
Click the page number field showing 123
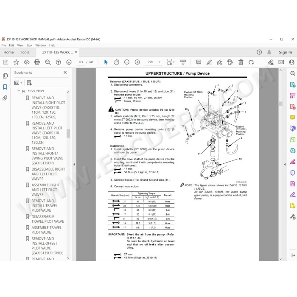click(81, 62)
